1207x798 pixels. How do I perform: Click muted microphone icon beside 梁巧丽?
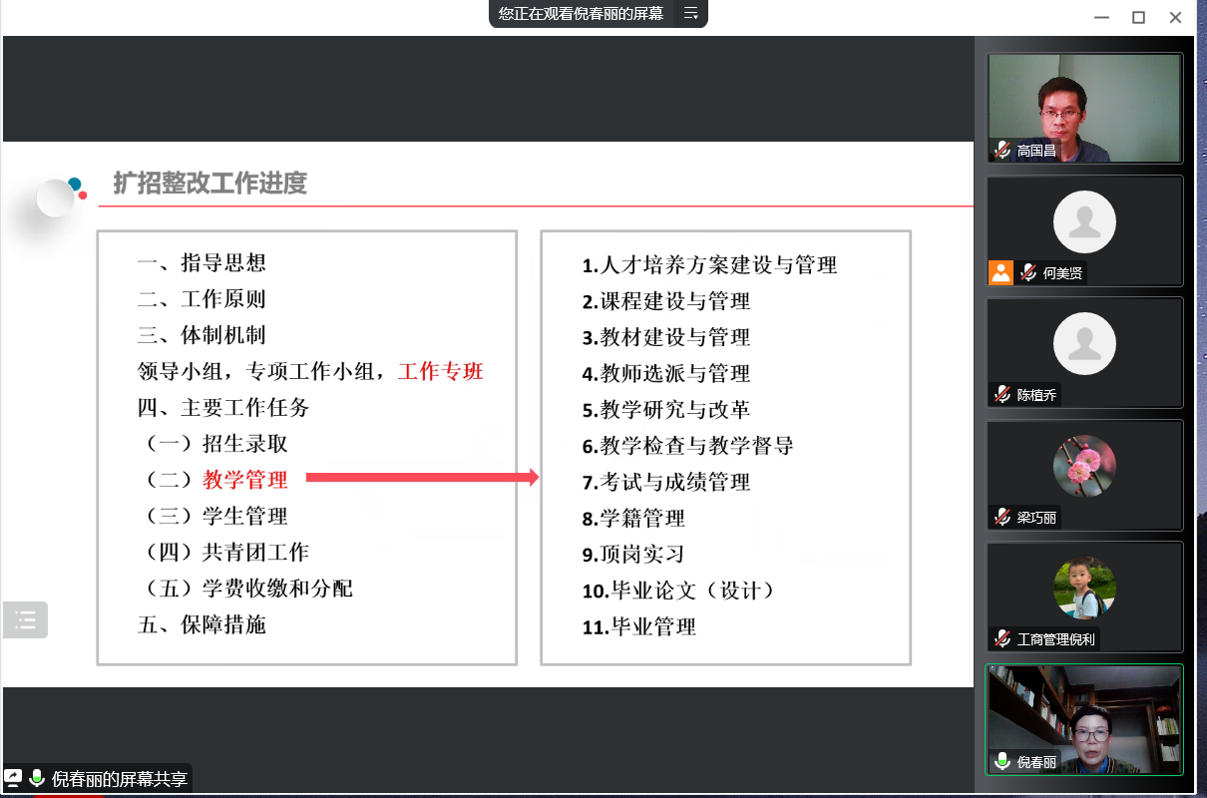click(1003, 517)
